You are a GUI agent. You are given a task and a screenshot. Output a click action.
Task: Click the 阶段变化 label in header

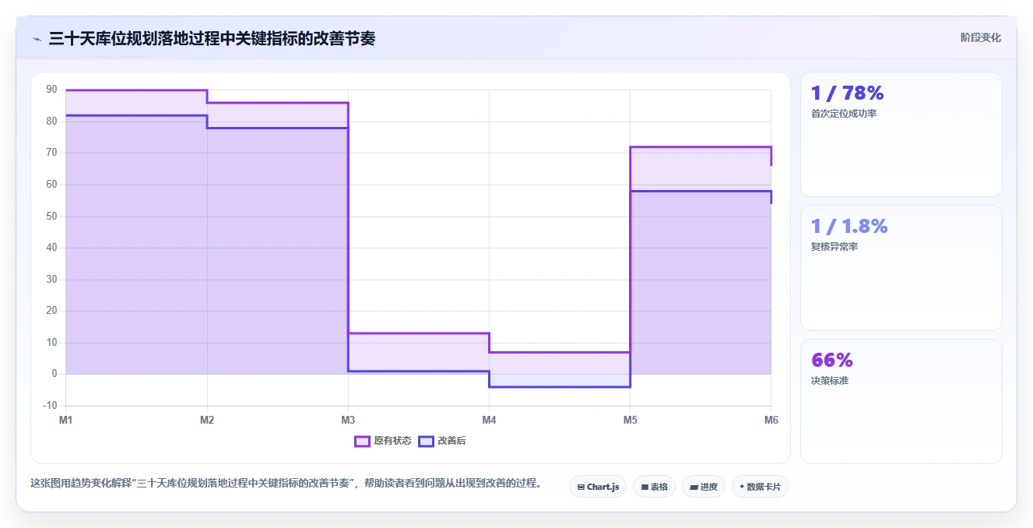click(980, 37)
